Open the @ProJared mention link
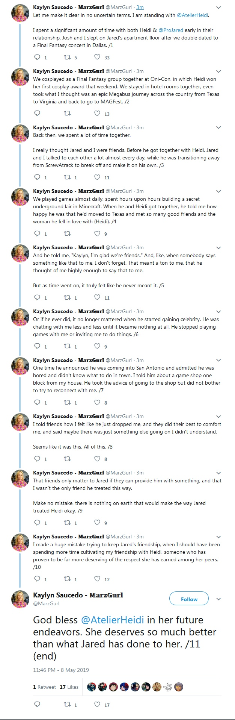The height and width of the screenshot is (720, 235). (x=171, y=30)
